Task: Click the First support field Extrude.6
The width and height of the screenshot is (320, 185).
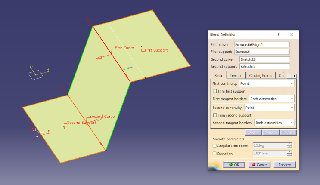Action: (x=262, y=52)
